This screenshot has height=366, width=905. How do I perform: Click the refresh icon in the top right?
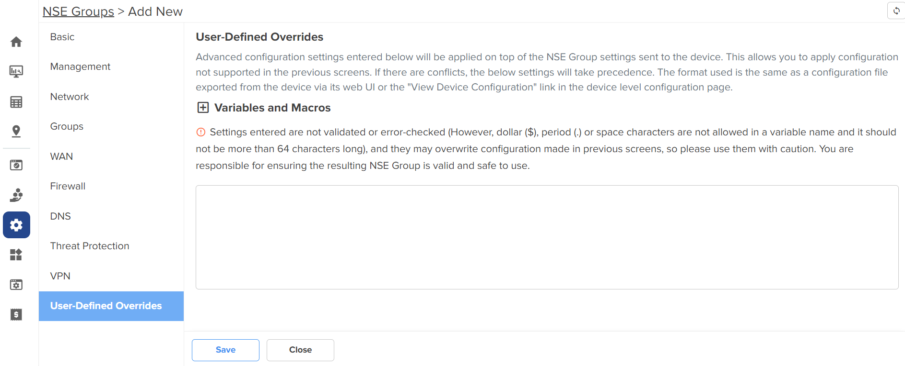pyautogui.click(x=896, y=11)
